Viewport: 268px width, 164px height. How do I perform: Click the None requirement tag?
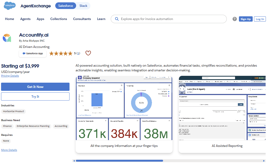tap(6, 141)
